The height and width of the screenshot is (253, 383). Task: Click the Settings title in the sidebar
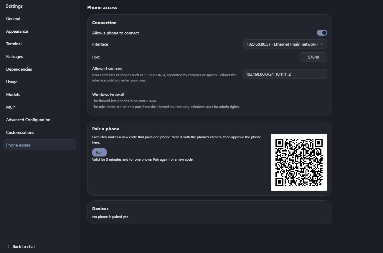pyautogui.click(x=14, y=6)
